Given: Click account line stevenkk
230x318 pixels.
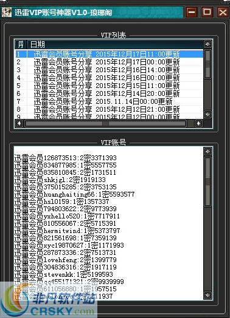Looking at the screenshot, I should click(x=64, y=274).
